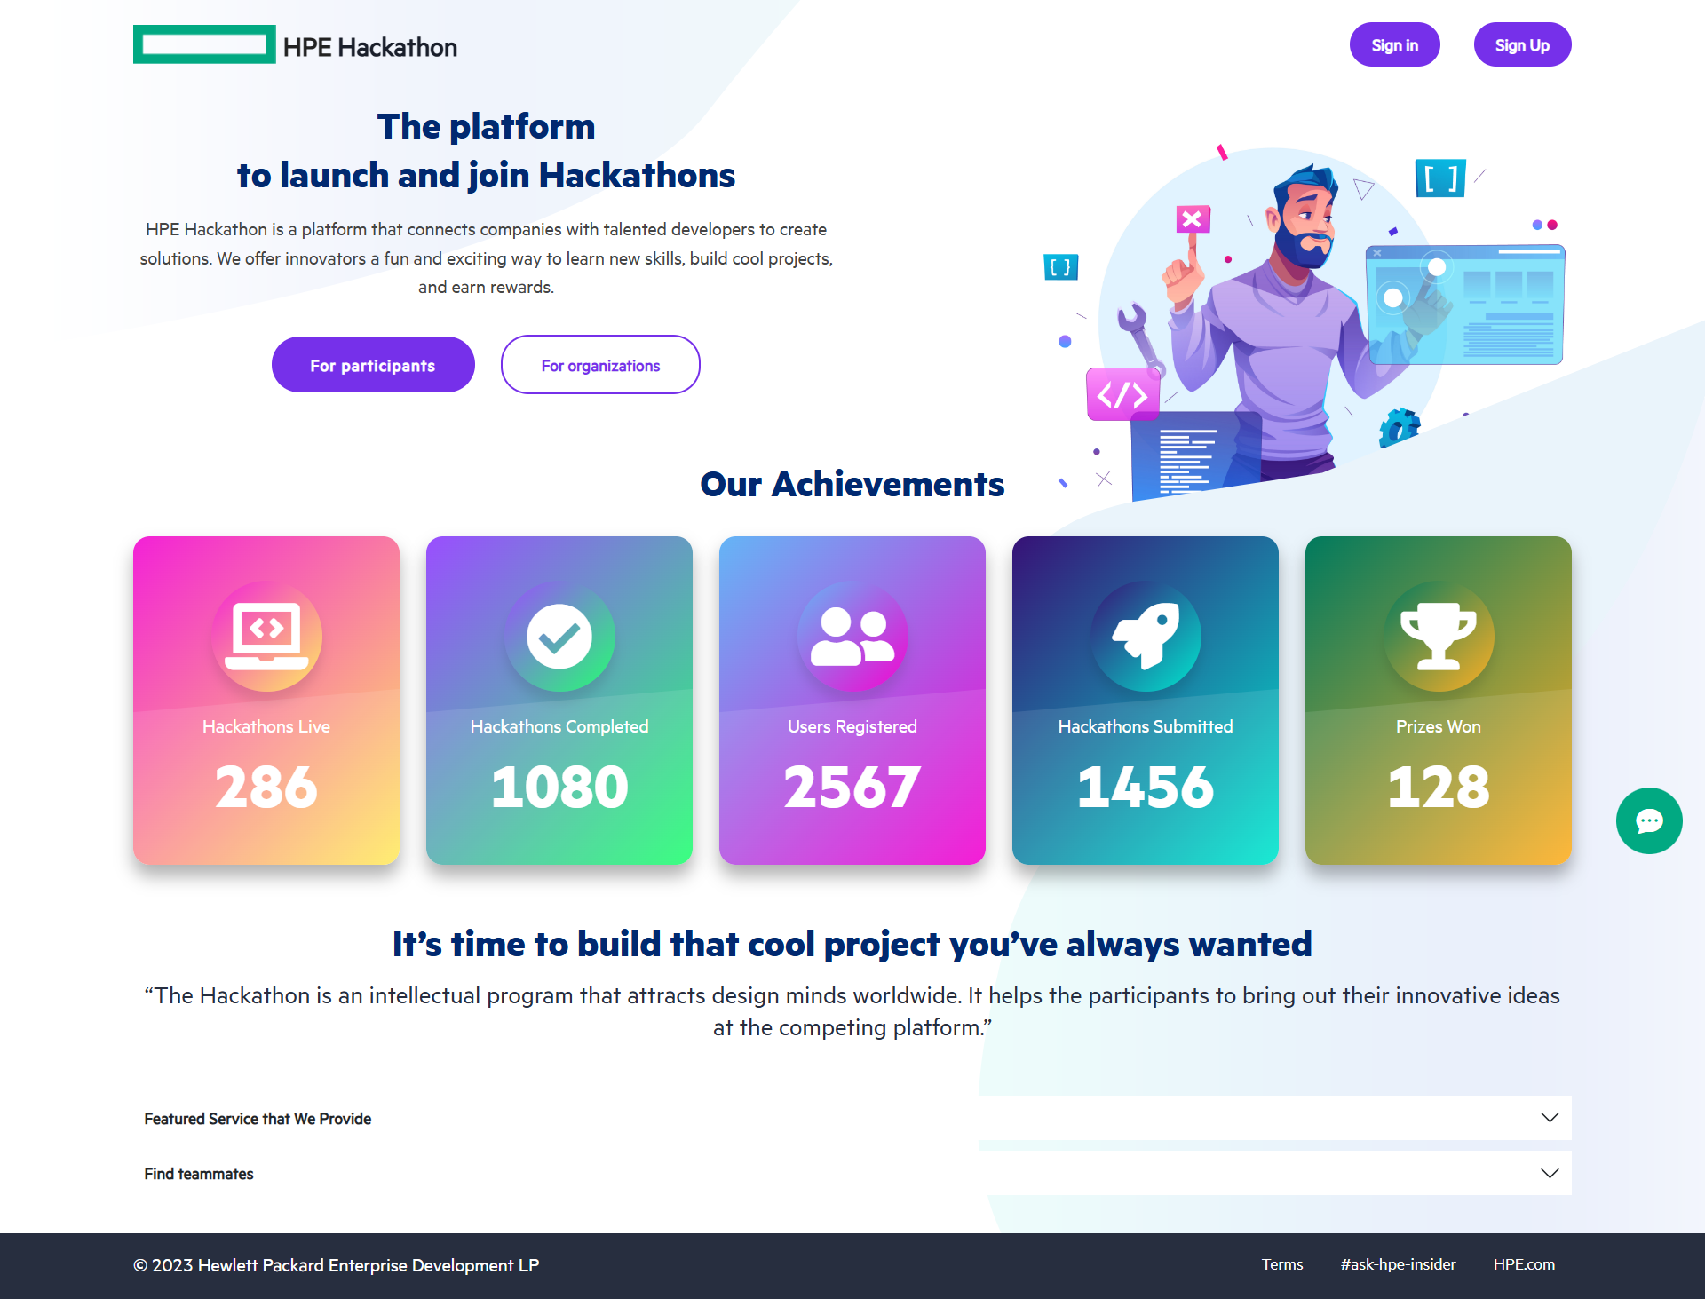Click the users icon for Users Registered
1705x1299 pixels.
[x=852, y=637]
